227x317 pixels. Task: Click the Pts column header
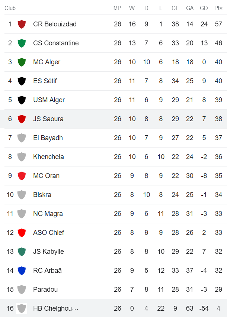click(x=218, y=8)
